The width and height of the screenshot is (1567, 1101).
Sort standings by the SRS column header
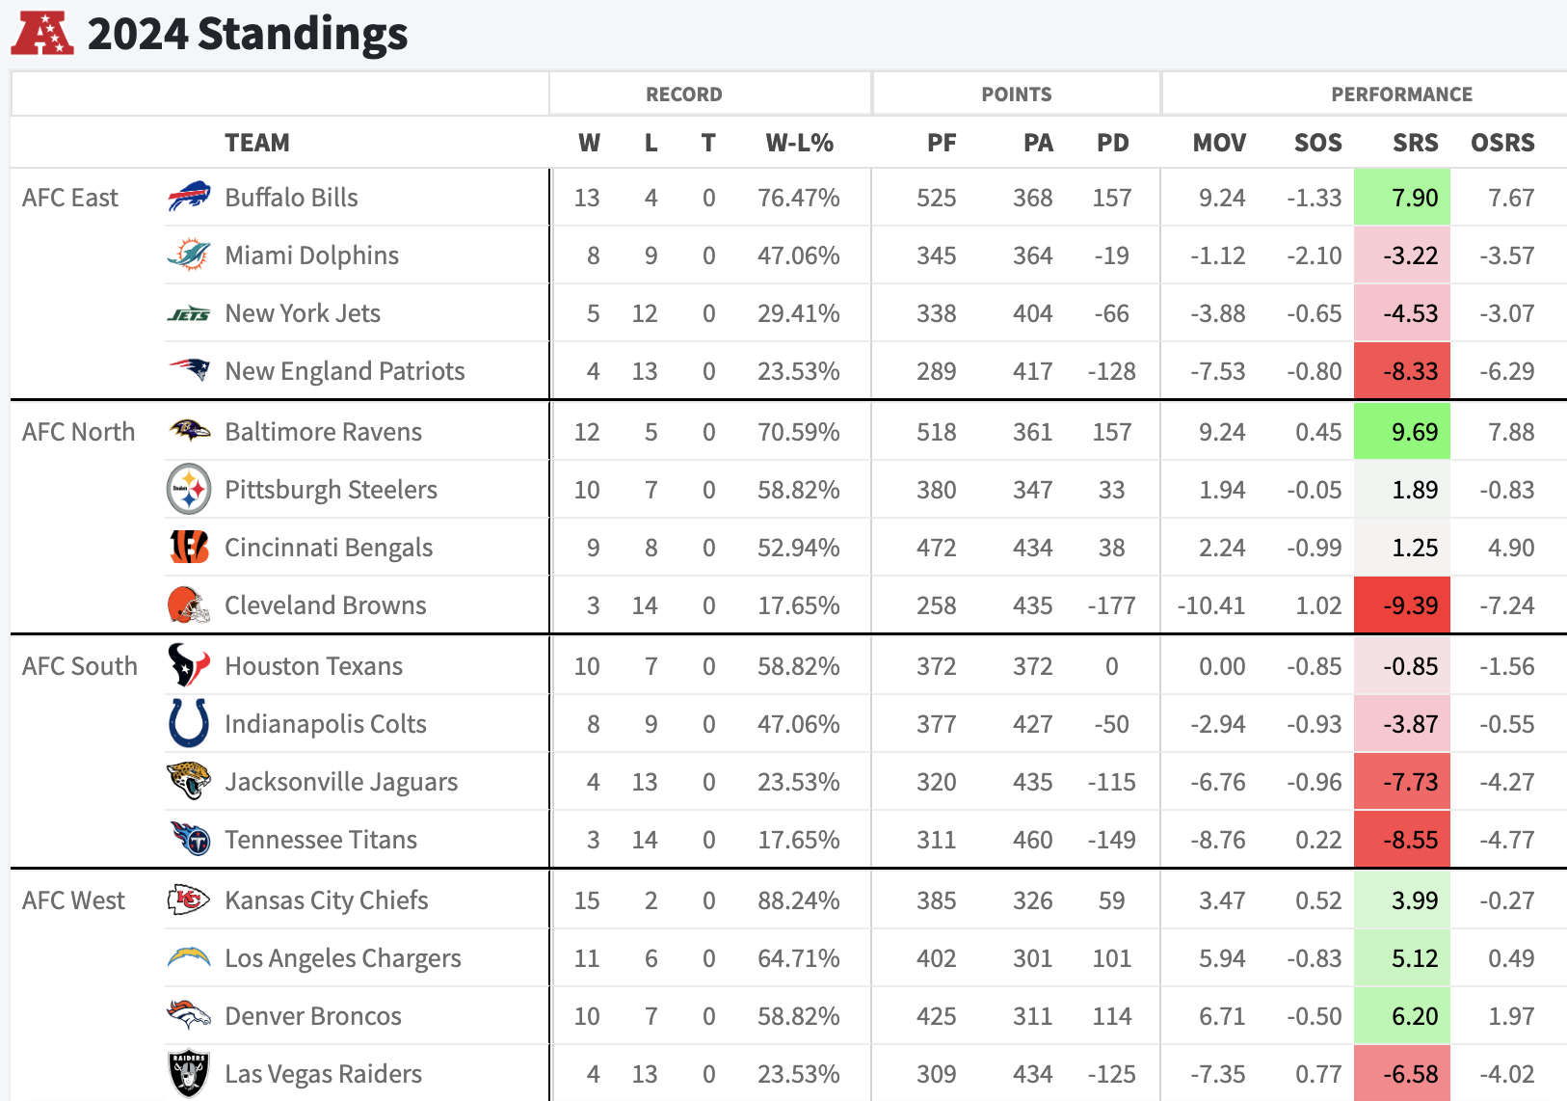point(1415,143)
